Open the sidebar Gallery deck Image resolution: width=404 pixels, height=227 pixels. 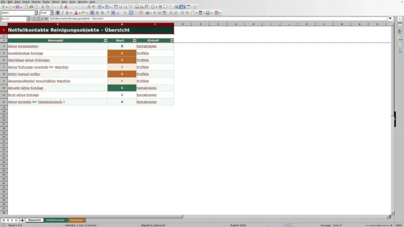pos(400,38)
